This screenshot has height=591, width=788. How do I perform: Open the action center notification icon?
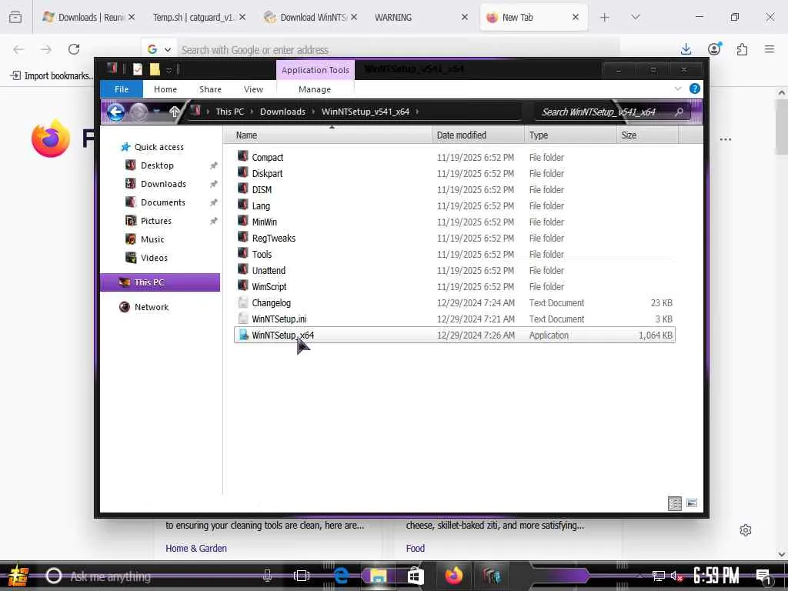(x=763, y=576)
